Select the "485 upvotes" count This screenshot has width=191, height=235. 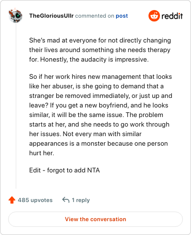tap(35, 200)
